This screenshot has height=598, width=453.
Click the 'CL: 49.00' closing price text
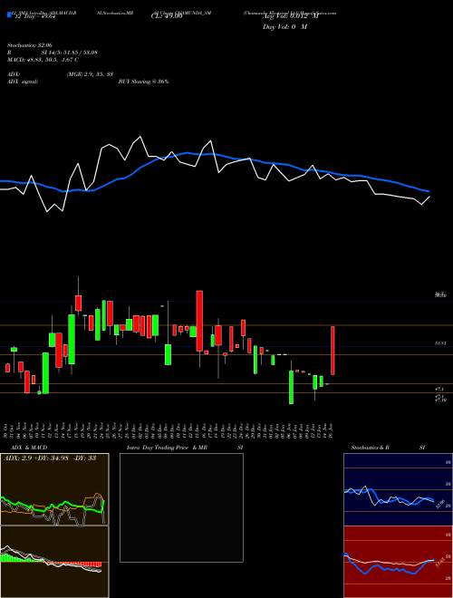coord(167,17)
